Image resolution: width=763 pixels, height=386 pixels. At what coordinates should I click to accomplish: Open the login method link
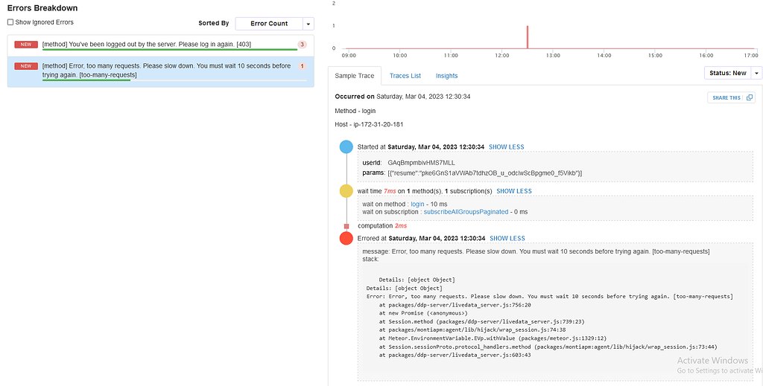[x=417, y=205]
